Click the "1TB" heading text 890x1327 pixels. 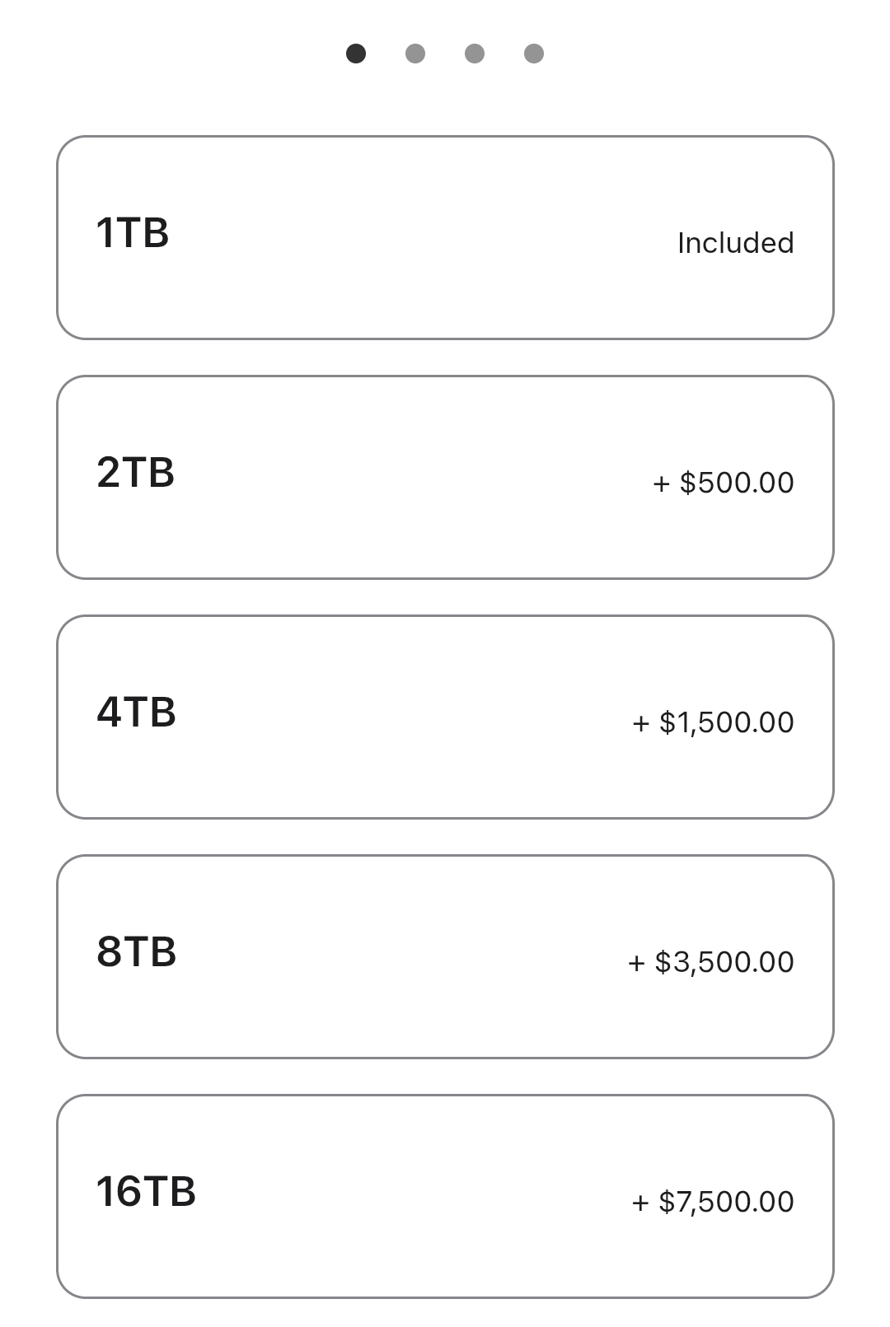point(133,232)
